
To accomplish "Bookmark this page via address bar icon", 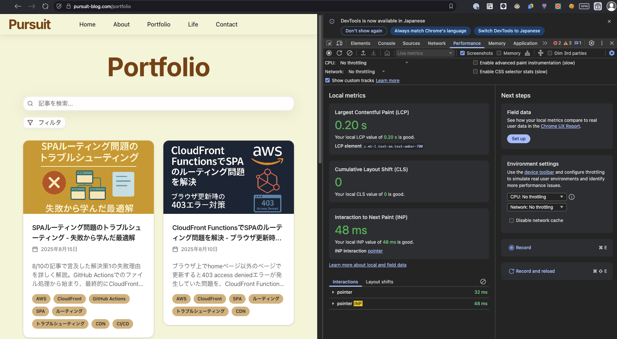I will (x=451, y=6).
